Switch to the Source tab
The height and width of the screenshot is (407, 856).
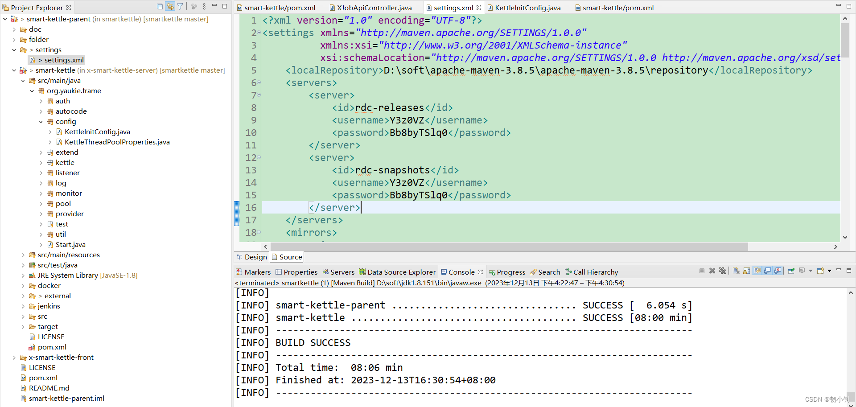(x=287, y=257)
